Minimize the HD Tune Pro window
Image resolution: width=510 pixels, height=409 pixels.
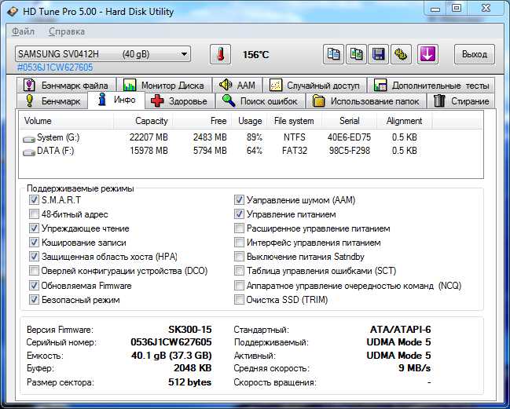tap(435, 9)
